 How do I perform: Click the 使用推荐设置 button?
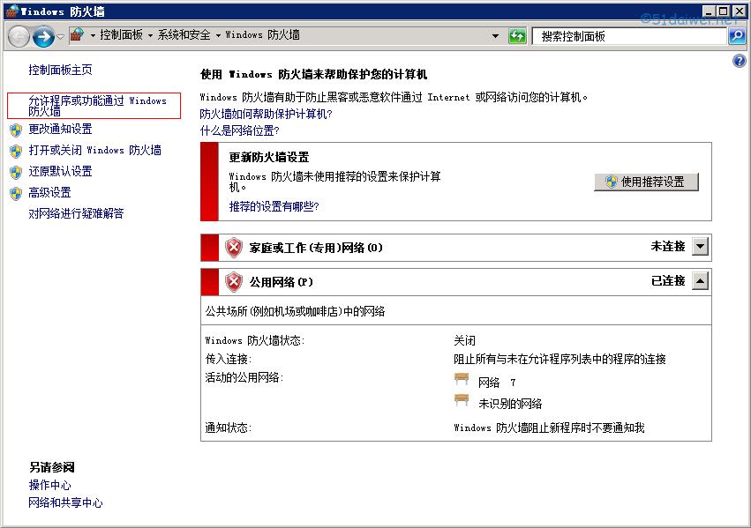coord(647,182)
